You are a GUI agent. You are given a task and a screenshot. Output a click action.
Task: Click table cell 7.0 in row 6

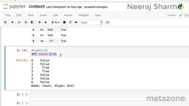coord(51,41)
